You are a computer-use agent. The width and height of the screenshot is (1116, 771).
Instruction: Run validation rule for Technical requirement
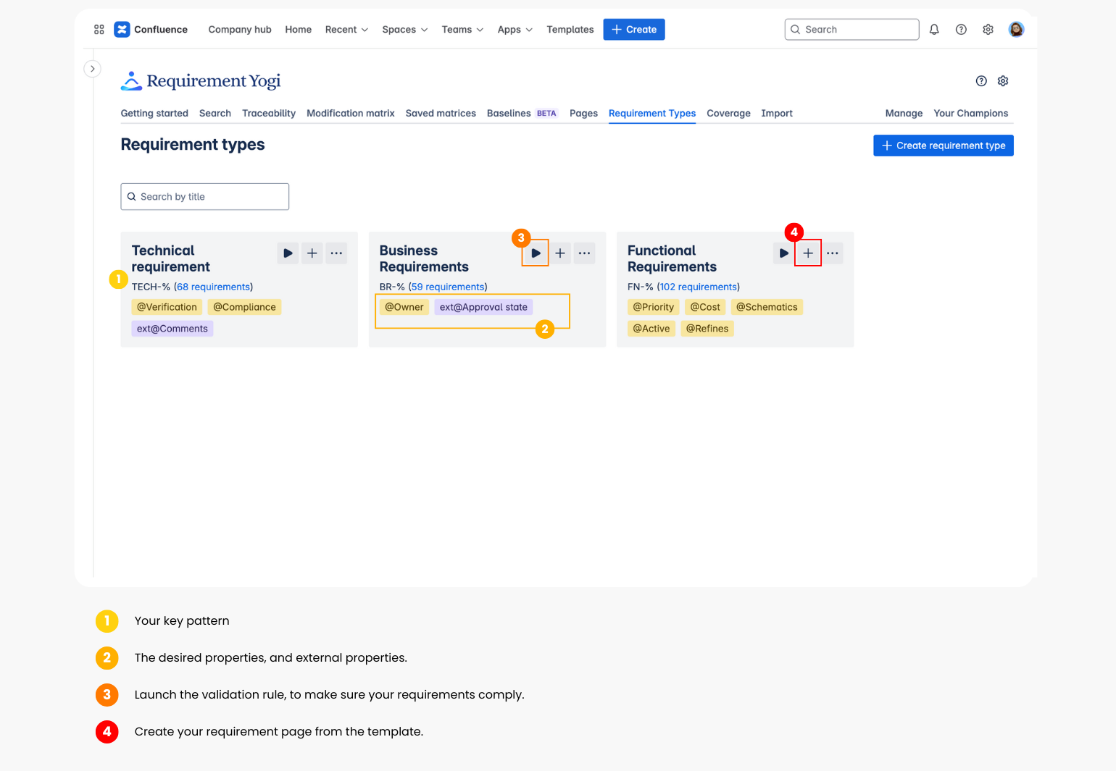click(288, 253)
